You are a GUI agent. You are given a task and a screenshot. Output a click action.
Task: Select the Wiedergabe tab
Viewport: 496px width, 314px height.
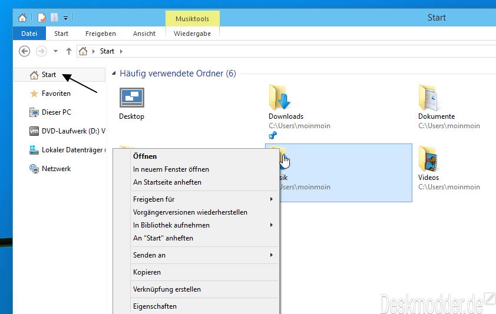coord(192,34)
